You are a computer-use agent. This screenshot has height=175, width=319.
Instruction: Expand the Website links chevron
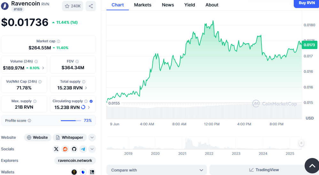(x=92, y=137)
